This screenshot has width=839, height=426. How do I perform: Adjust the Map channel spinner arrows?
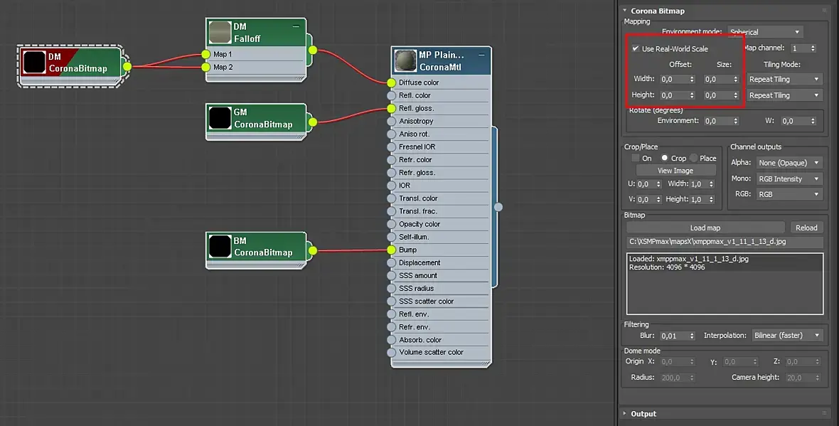(x=813, y=48)
